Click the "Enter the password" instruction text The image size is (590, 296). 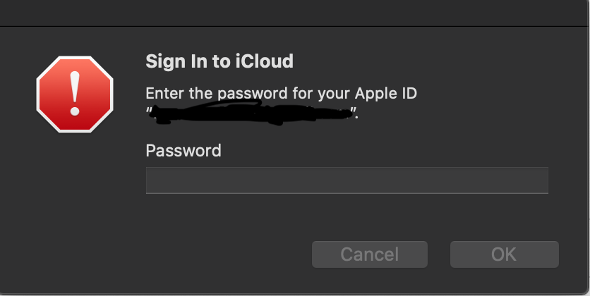coord(281,94)
